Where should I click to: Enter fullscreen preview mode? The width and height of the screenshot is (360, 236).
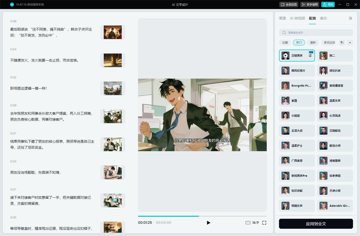click(264, 223)
